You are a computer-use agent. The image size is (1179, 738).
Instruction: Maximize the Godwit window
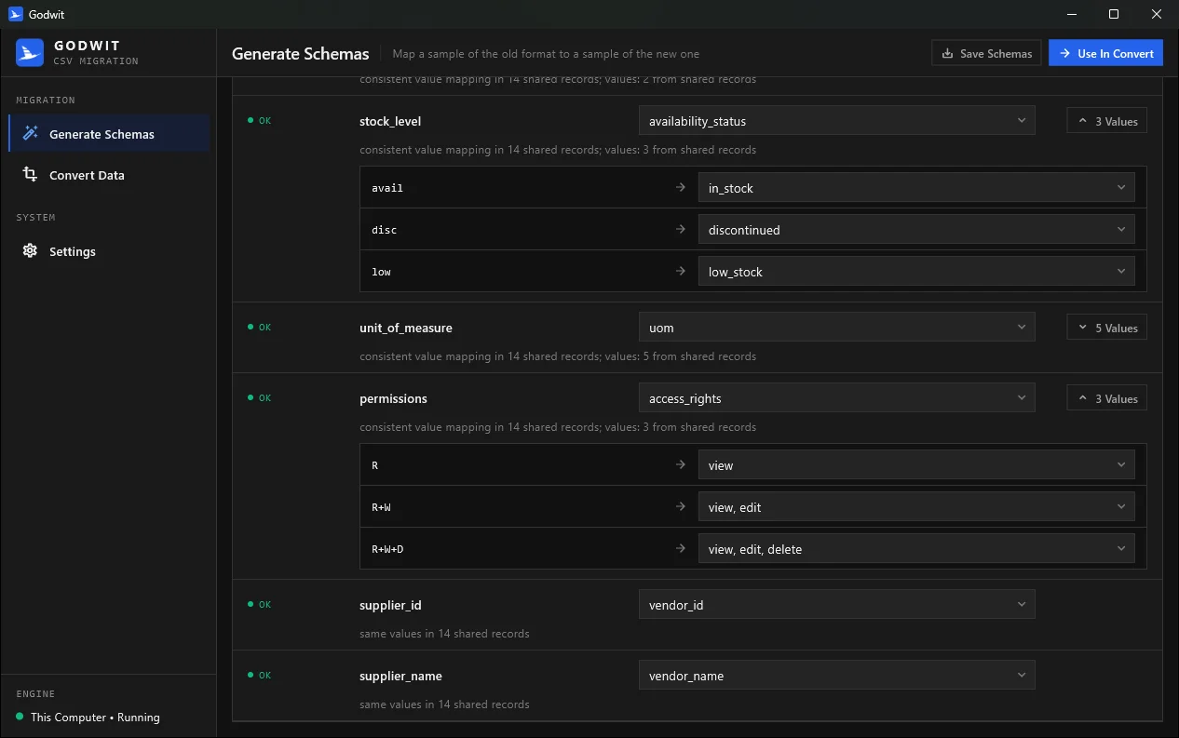[1114, 14]
